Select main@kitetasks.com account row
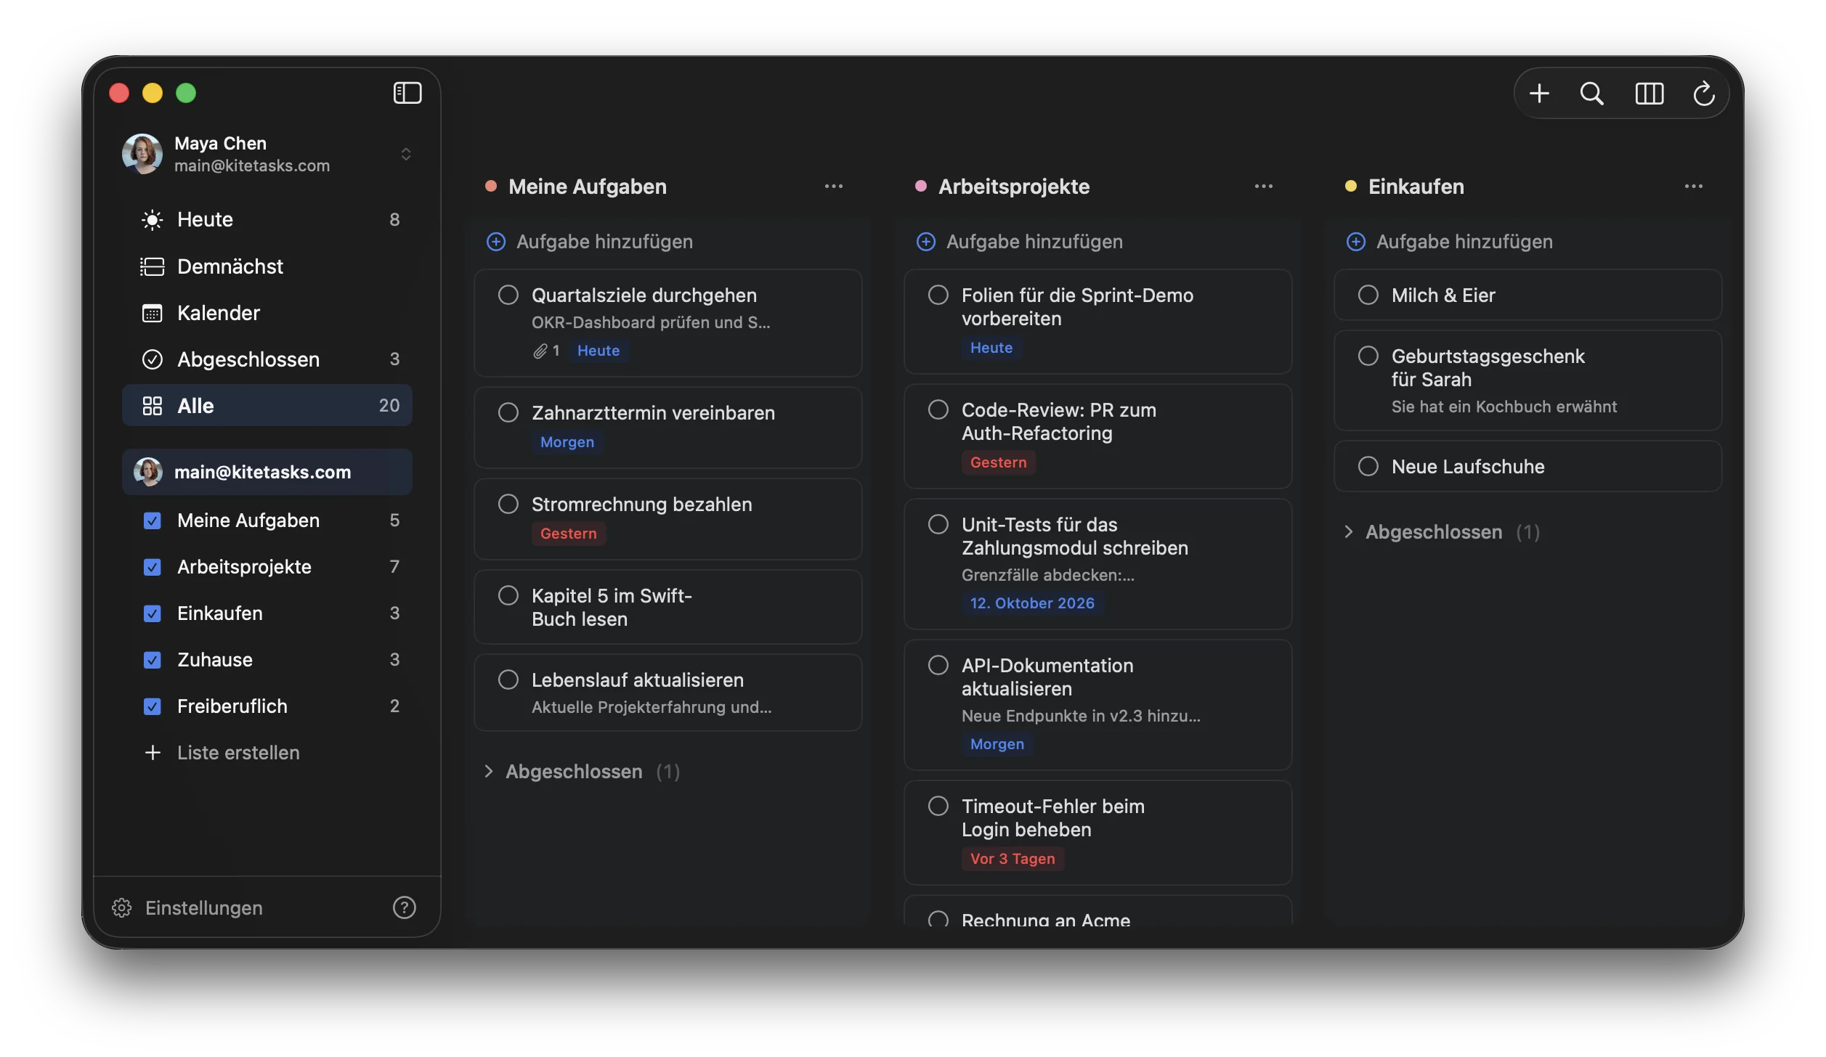The width and height of the screenshot is (1826, 1057). (267, 472)
